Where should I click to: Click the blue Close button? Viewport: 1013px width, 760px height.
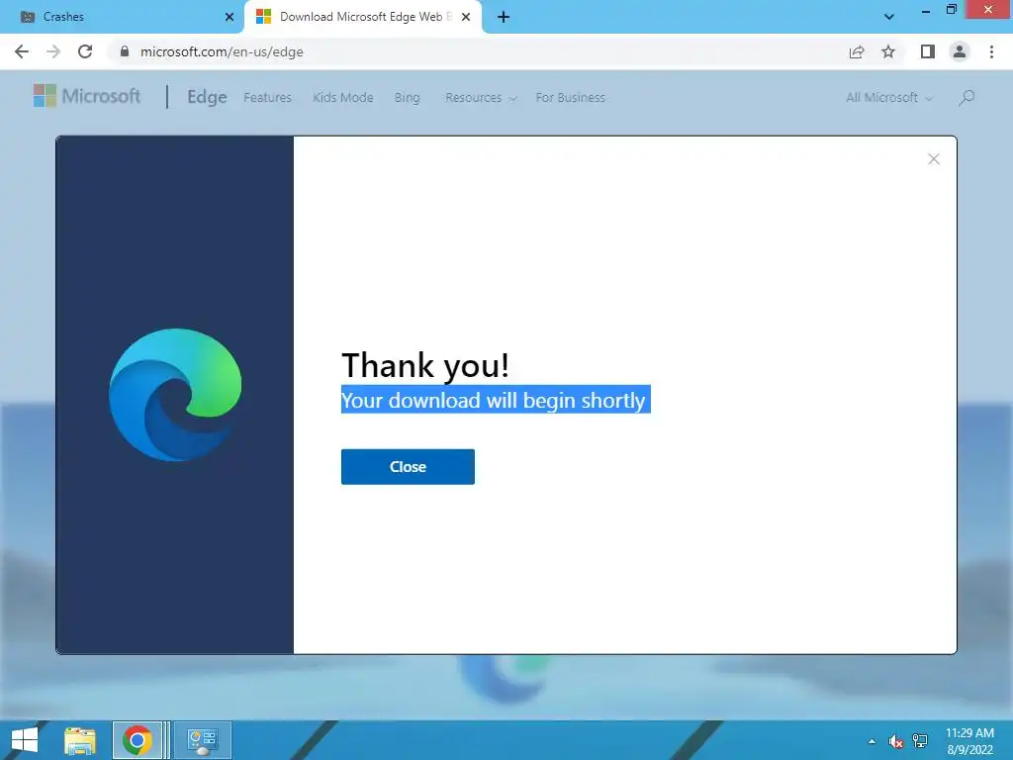click(408, 467)
